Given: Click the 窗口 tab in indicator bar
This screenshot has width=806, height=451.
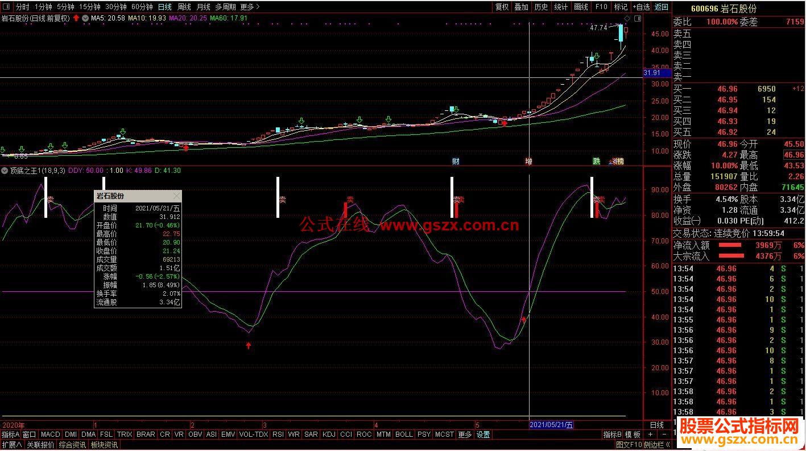Looking at the screenshot, I should pos(30,435).
